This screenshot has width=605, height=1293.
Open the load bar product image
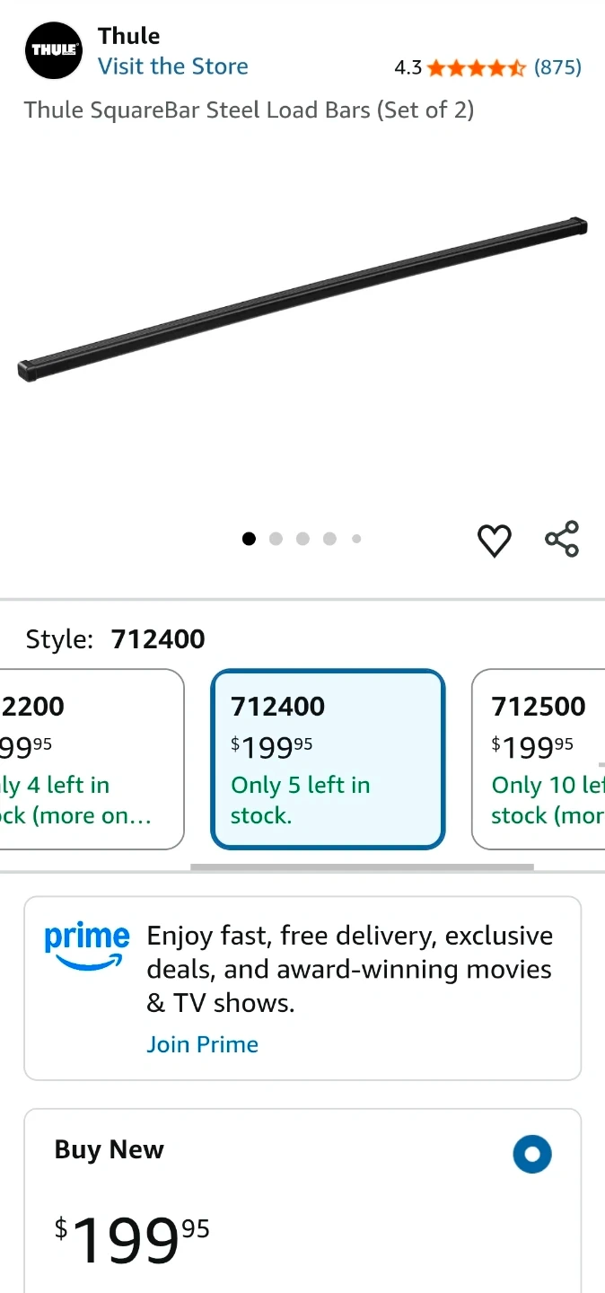[x=302, y=299]
